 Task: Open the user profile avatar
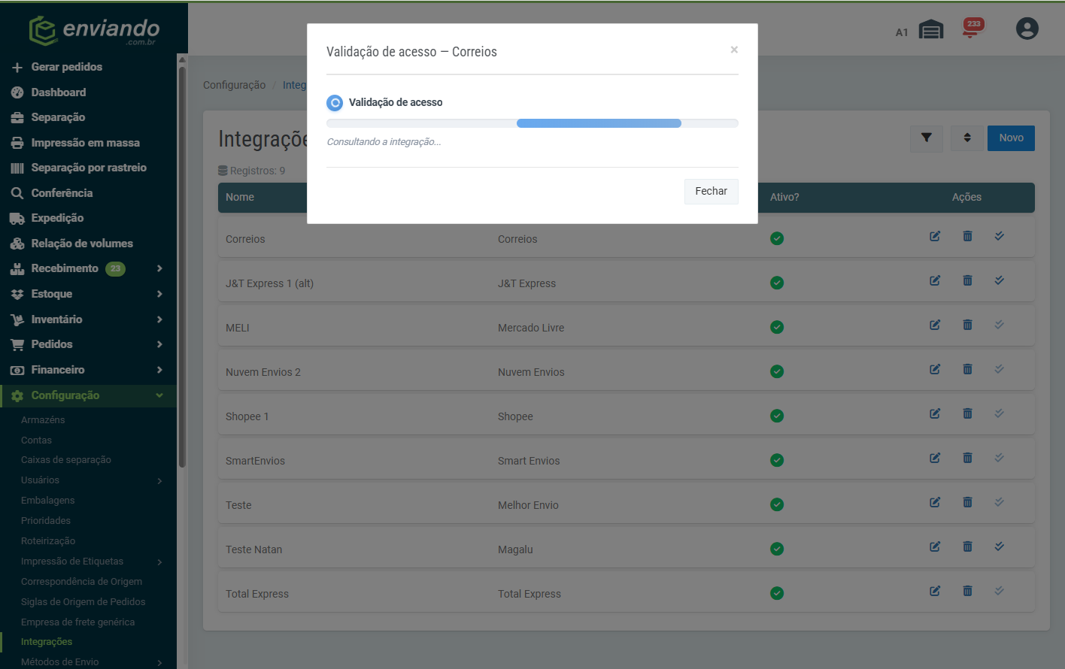[x=1027, y=29]
